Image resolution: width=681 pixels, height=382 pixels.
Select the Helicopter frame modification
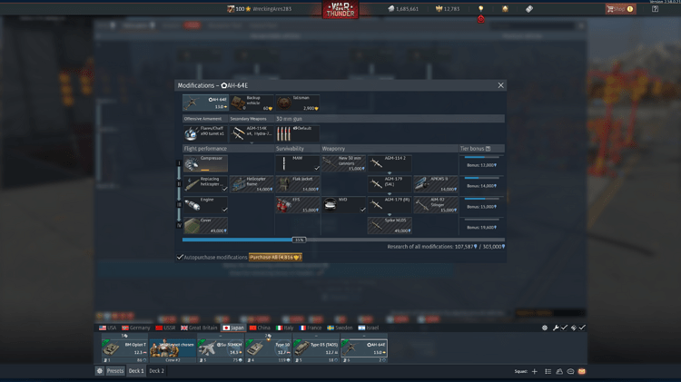tap(252, 184)
